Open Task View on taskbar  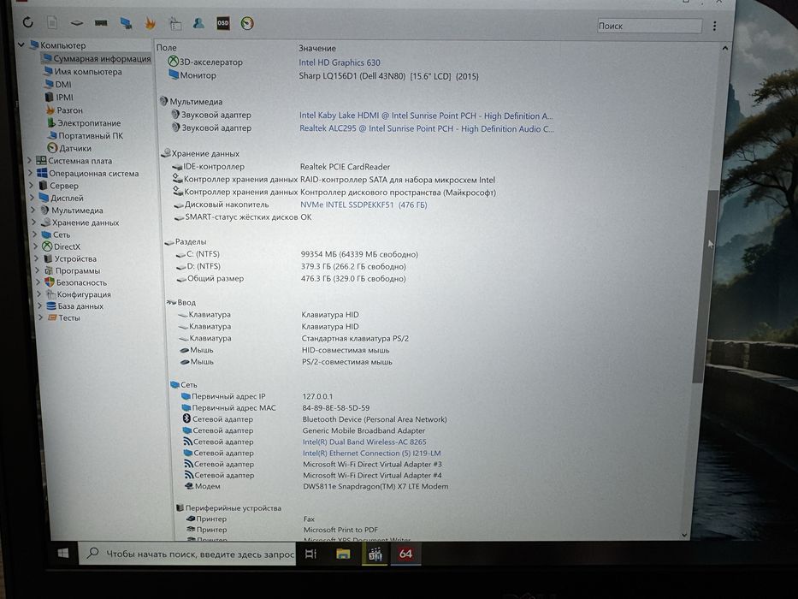[310, 554]
